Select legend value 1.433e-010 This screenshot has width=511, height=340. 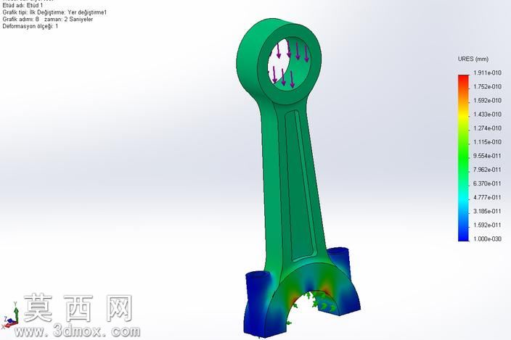[x=487, y=115]
